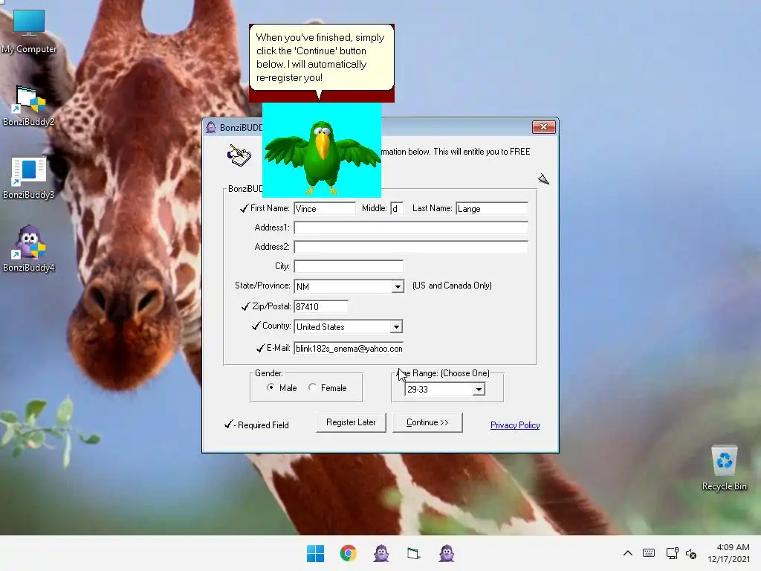Open the touch keyboard tray icon

point(649,553)
